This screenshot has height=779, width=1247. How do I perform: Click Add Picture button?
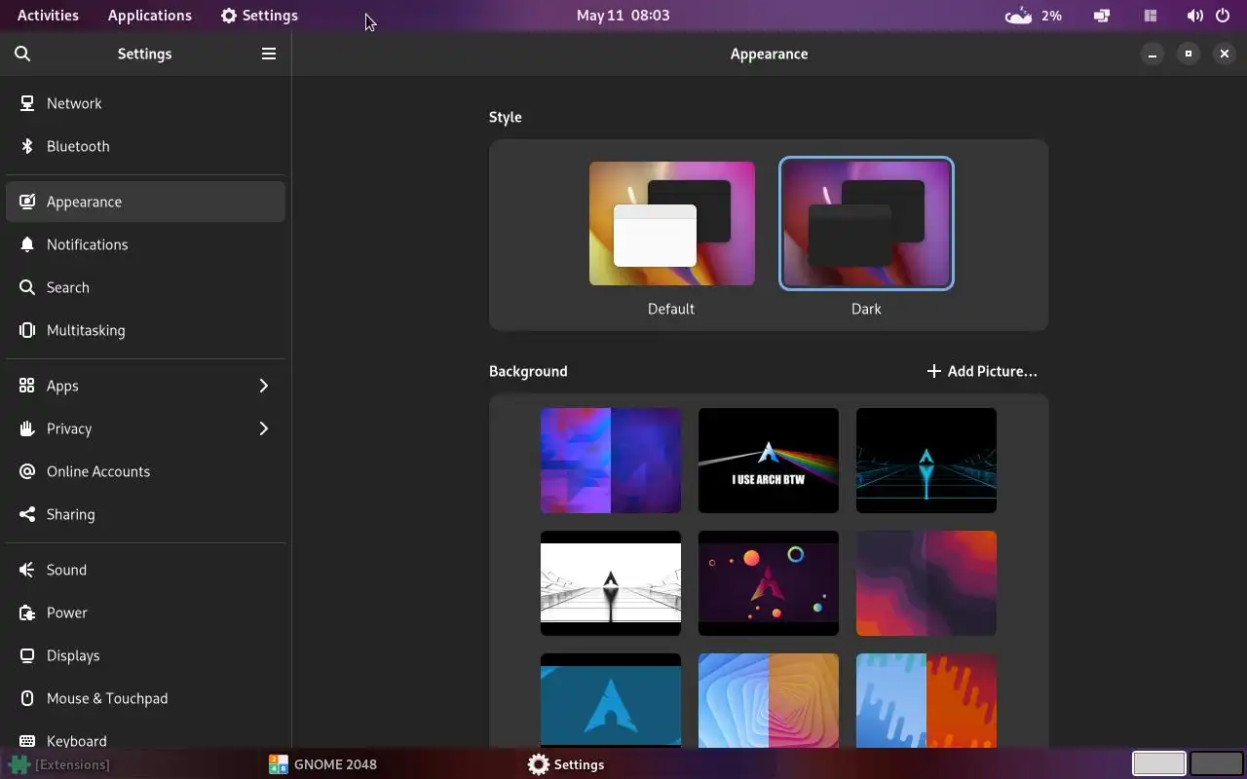coord(981,371)
